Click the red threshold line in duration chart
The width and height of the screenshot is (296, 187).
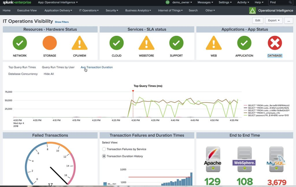(x=160, y=177)
